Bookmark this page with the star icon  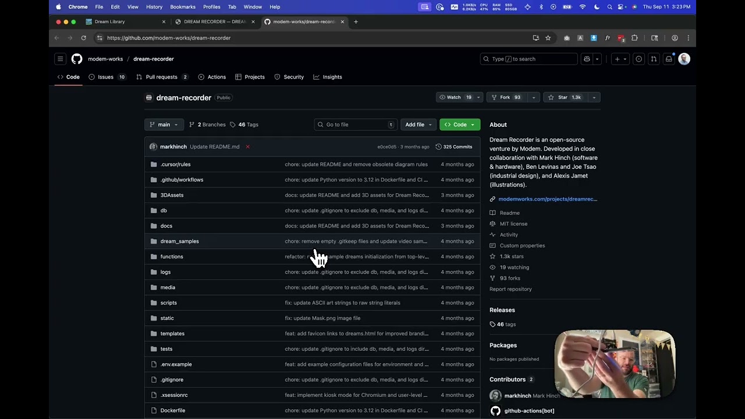click(x=548, y=38)
